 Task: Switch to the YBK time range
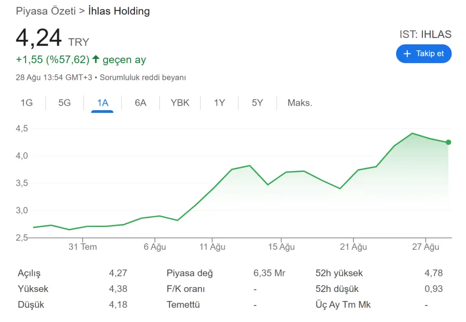pos(180,103)
